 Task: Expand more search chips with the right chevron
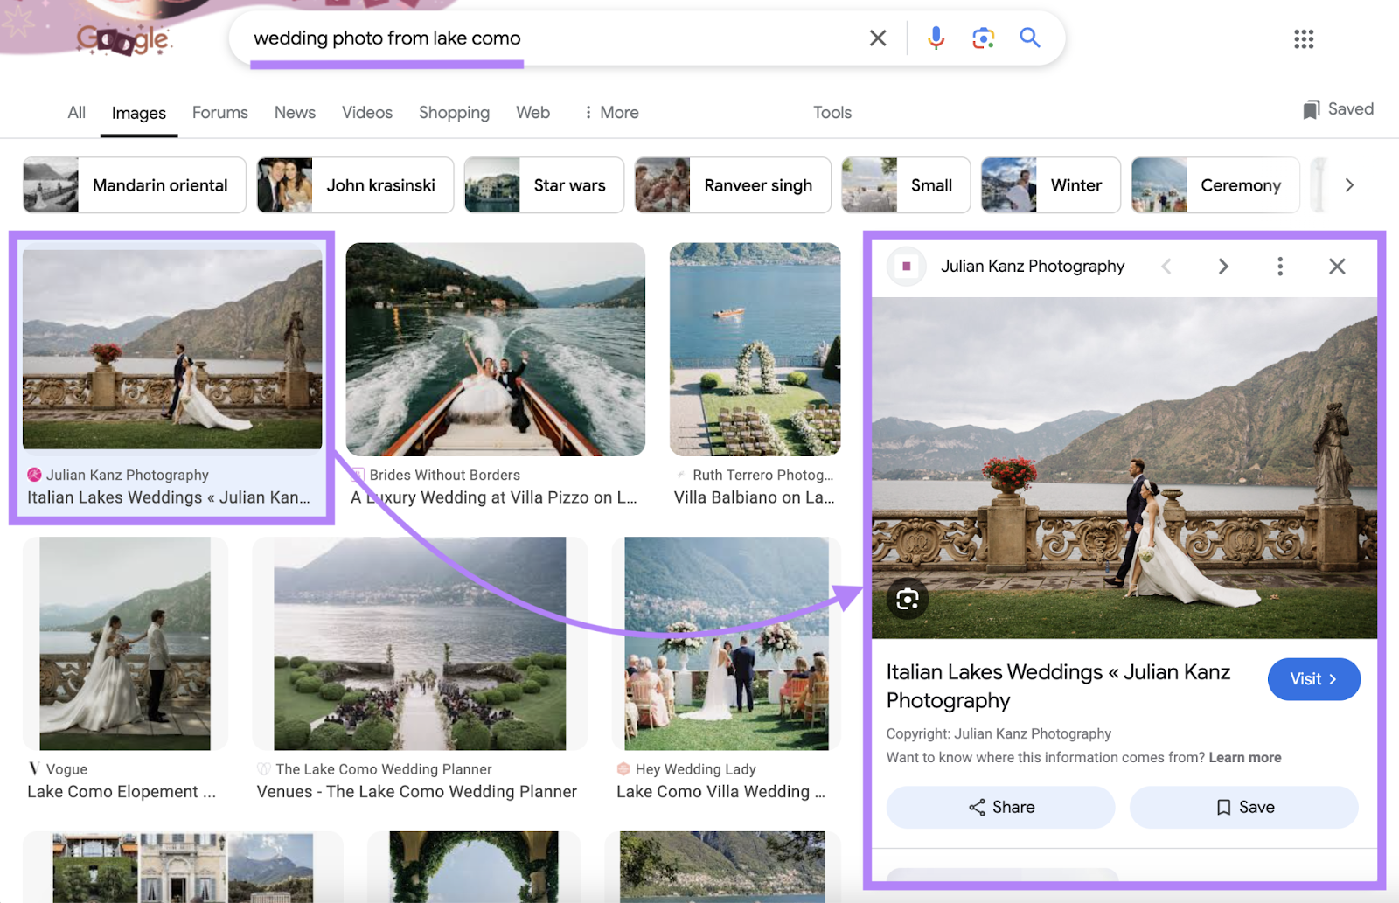(x=1349, y=184)
